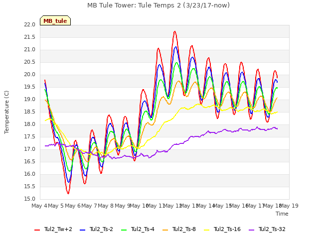Click the 18.5 y-axis tick label
The height and width of the screenshot is (239, 319).
click(30, 112)
